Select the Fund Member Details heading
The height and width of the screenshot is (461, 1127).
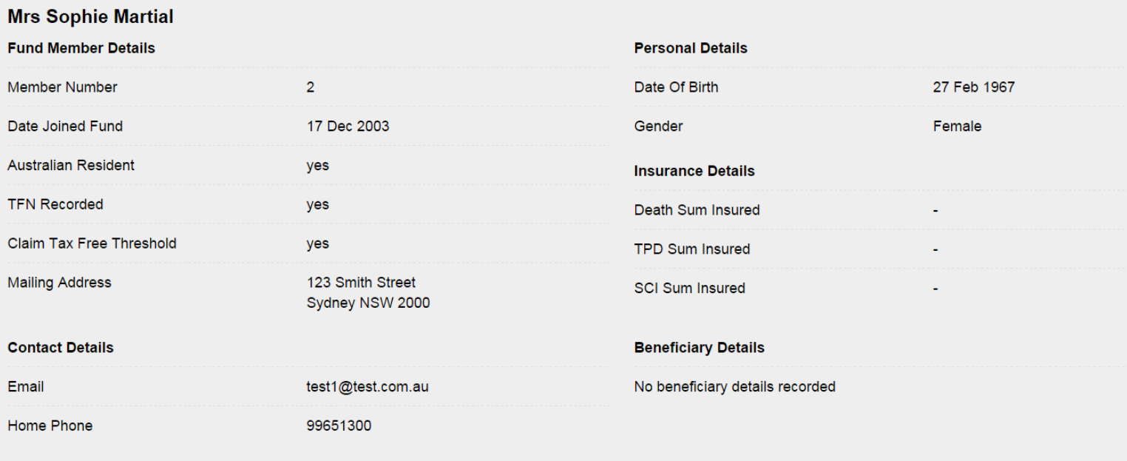pyautogui.click(x=81, y=48)
